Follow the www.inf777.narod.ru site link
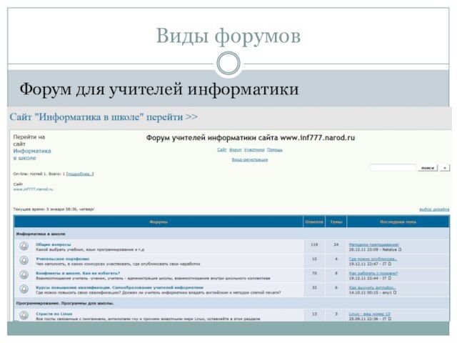Screen dimensions: 457x343 point(34,189)
